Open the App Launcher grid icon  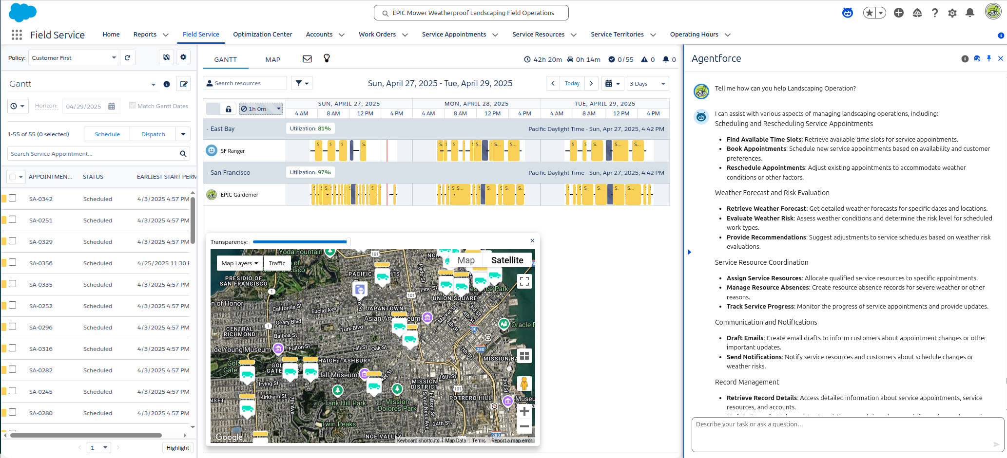click(17, 35)
